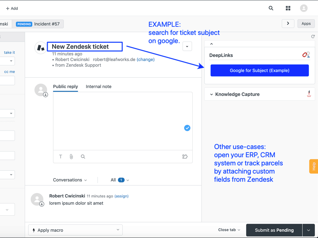Click the Submit as Pending button
The height and width of the screenshot is (238, 318).
click(x=274, y=230)
